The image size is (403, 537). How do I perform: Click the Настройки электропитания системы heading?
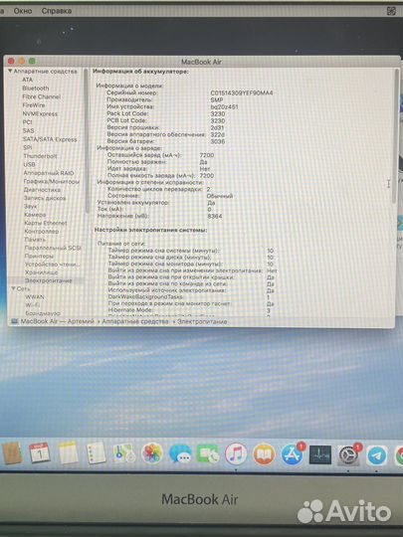click(x=150, y=230)
